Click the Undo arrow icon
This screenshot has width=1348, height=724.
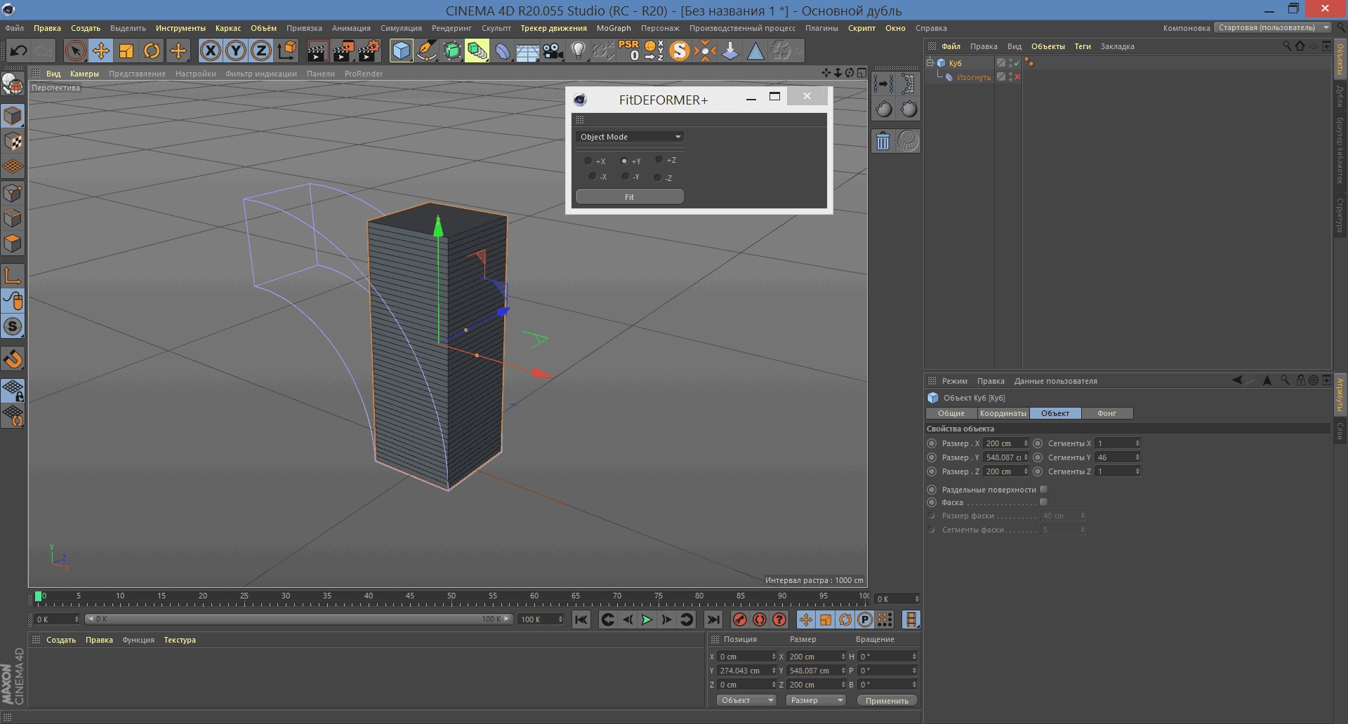pyautogui.click(x=19, y=51)
